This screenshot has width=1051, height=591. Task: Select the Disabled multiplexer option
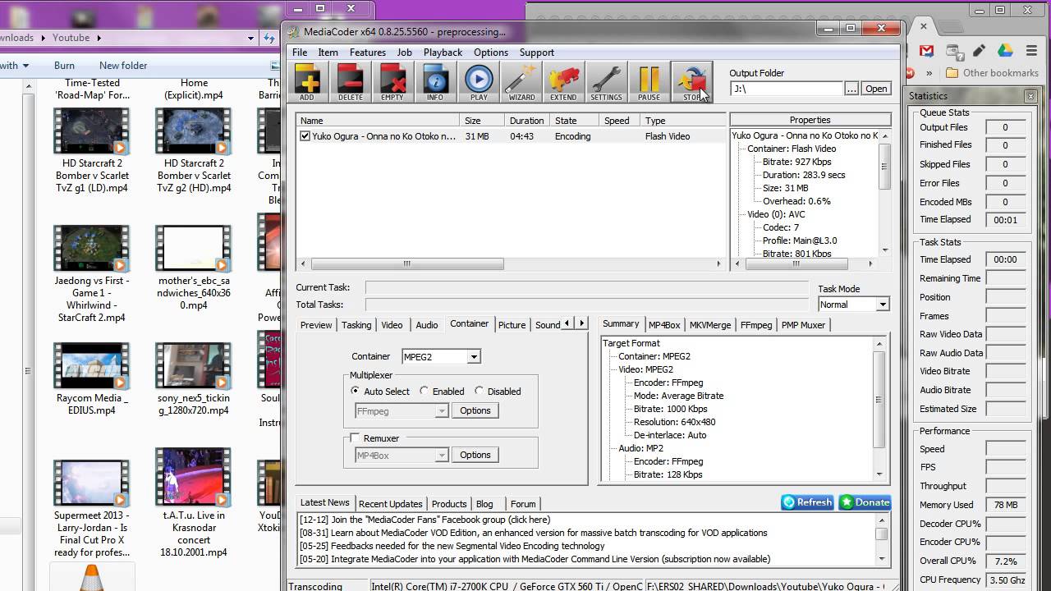point(480,392)
